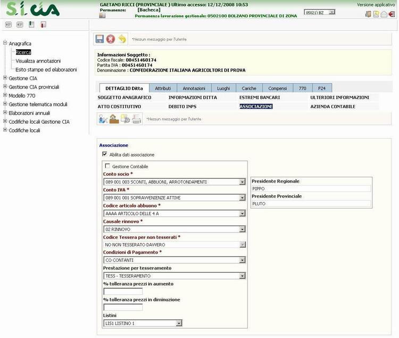Click the note with lightbulb icon
This screenshot has height=338, width=399.
coord(376,14)
